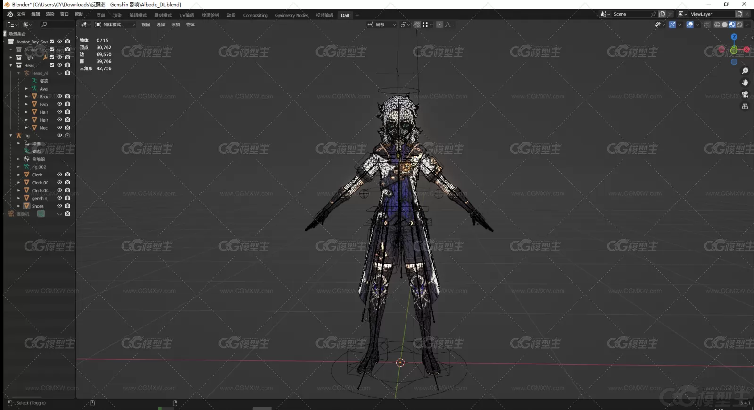Toggle proportional editing circle icon
Viewport: 754px width, 410px height.
[x=439, y=25]
